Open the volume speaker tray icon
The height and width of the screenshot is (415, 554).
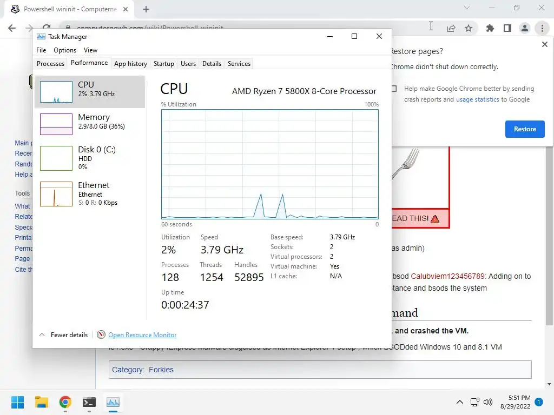point(488,402)
